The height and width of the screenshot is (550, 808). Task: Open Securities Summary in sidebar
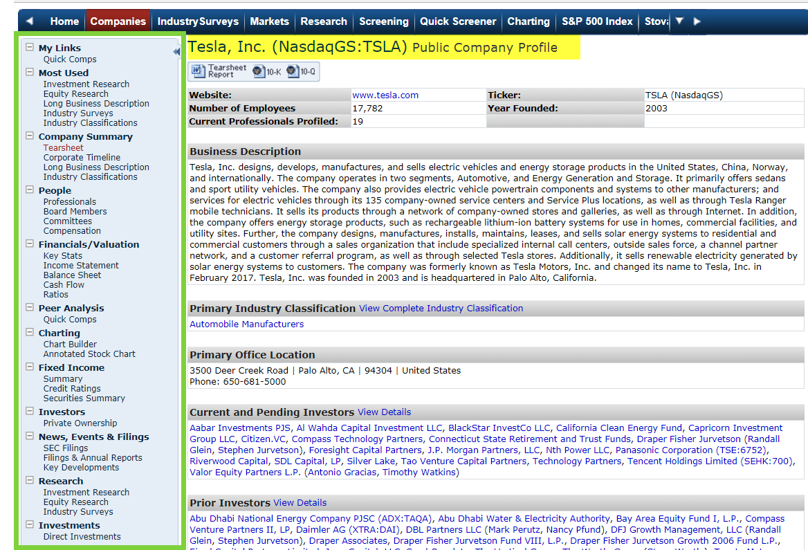coord(84,399)
